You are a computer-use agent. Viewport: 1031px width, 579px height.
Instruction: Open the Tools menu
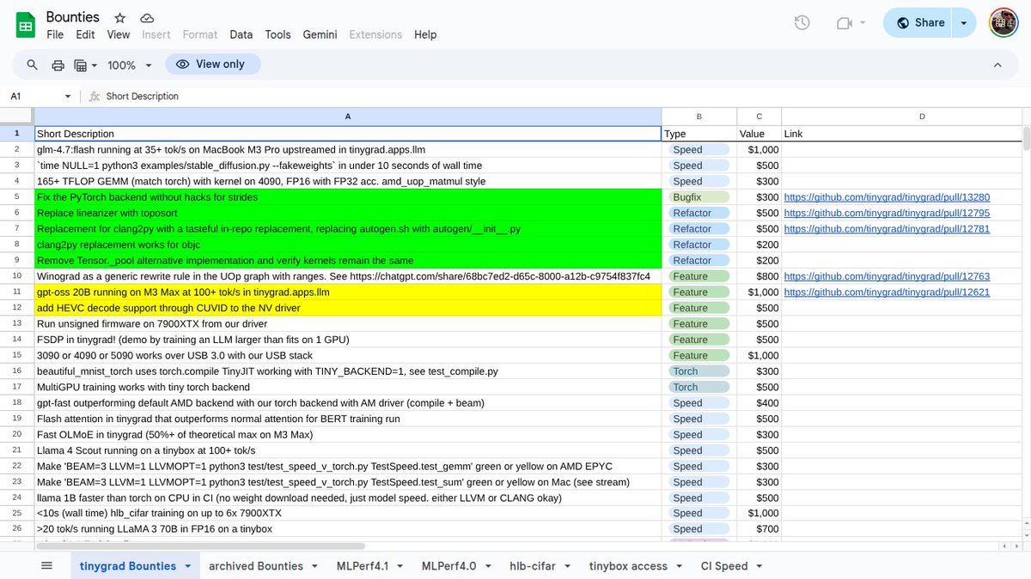pyautogui.click(x=278, y=34)
